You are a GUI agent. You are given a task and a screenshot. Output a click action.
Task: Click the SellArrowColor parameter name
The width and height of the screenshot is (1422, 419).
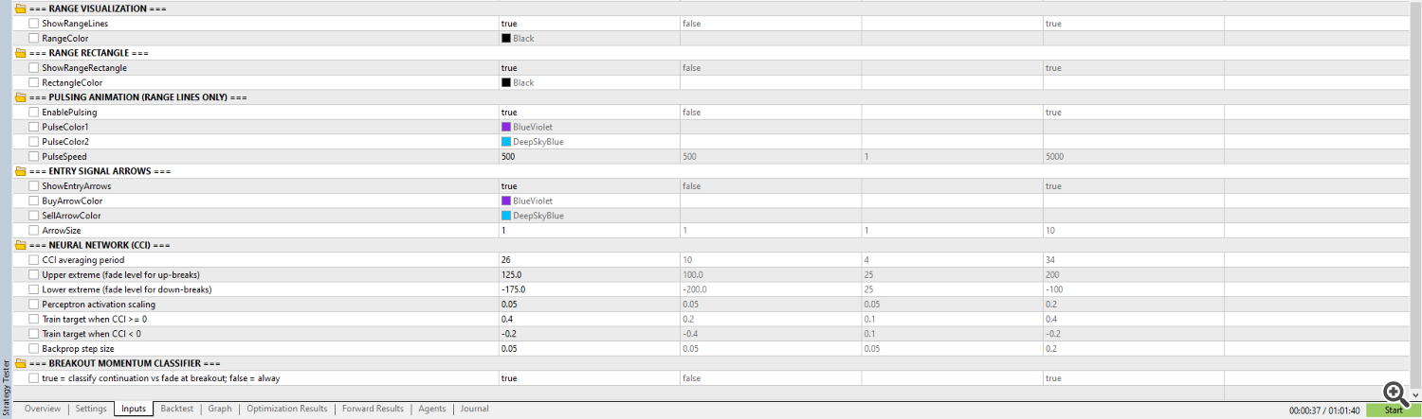coord(72,216)
